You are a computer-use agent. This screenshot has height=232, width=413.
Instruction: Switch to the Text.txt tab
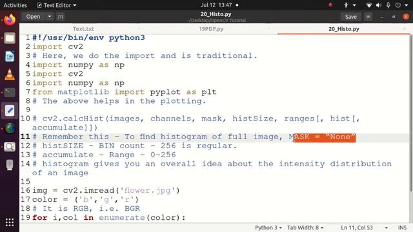coord(83,29)
